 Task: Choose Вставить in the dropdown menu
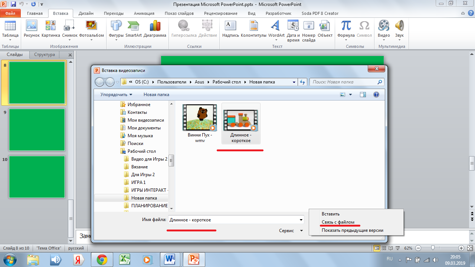coord(331,214)
